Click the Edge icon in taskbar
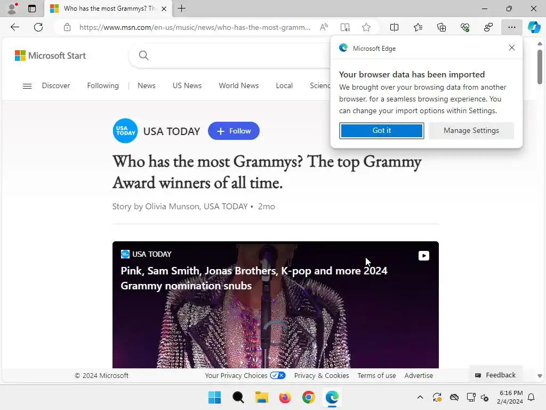Viewport: 546px width, 410px height. [x=332, y=397]
